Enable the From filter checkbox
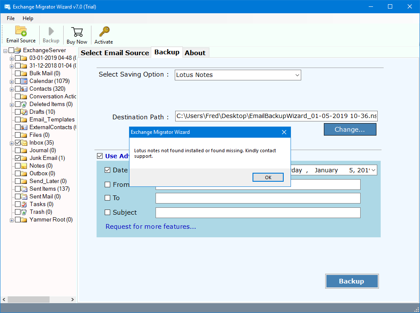This screenshot has height=313, width=420. [107, 184]
